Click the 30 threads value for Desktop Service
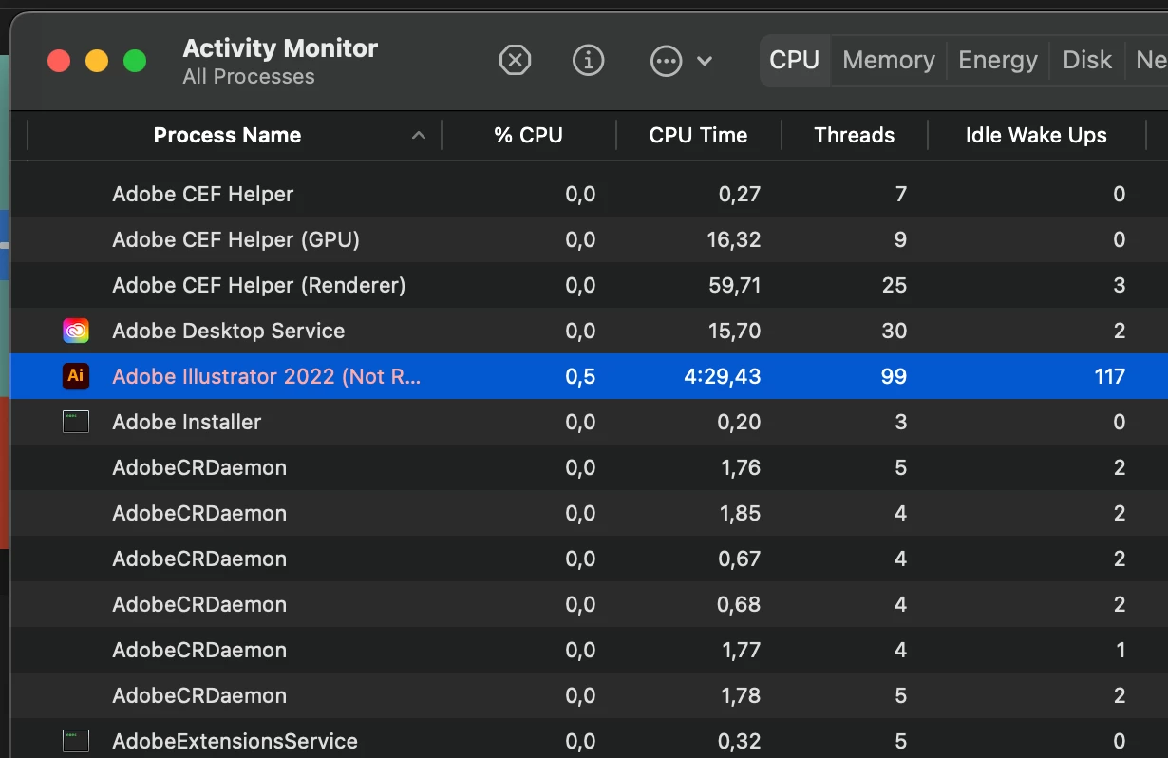Image resolution: width=1168 pixels, height=758 pixels. [x=894, y=331]
